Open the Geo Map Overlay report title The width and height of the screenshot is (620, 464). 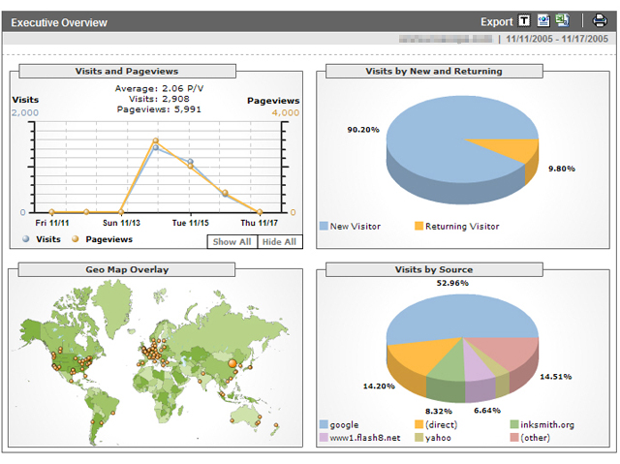(x=127, y=269)
